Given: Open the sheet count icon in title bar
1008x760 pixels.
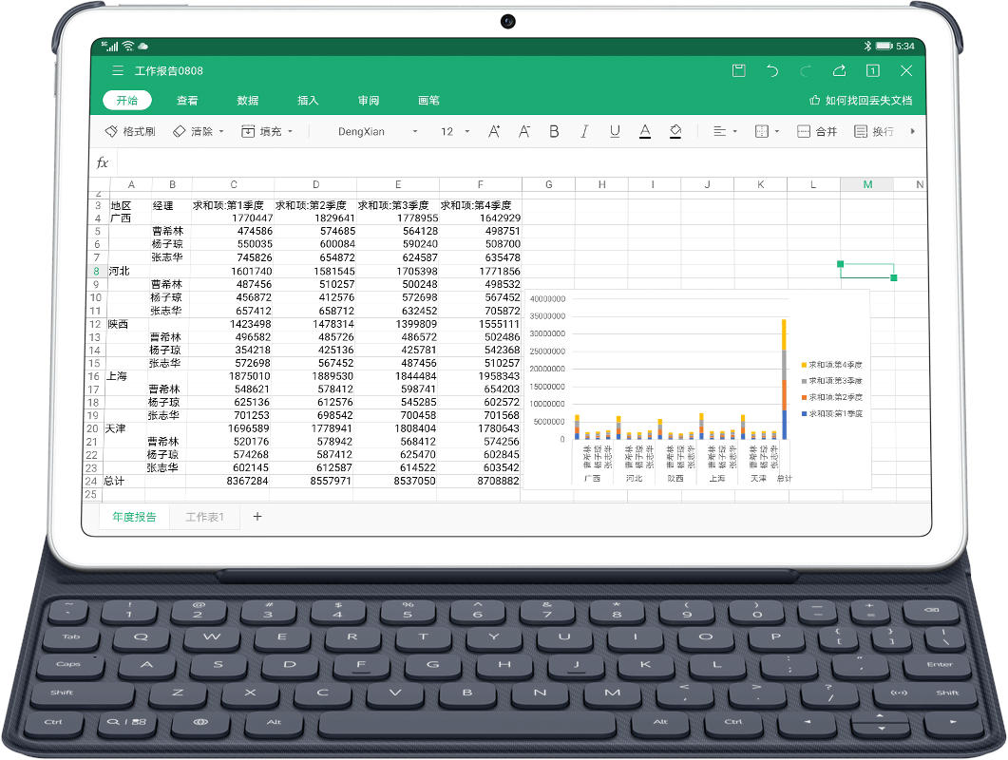Looking at the screenshot, I should click(x=872, y=71).
